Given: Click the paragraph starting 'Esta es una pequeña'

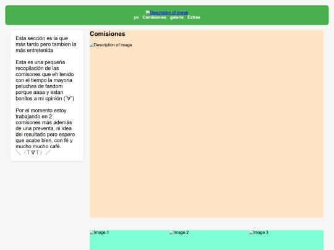Looking at the screenshot, I should (45, 80).
